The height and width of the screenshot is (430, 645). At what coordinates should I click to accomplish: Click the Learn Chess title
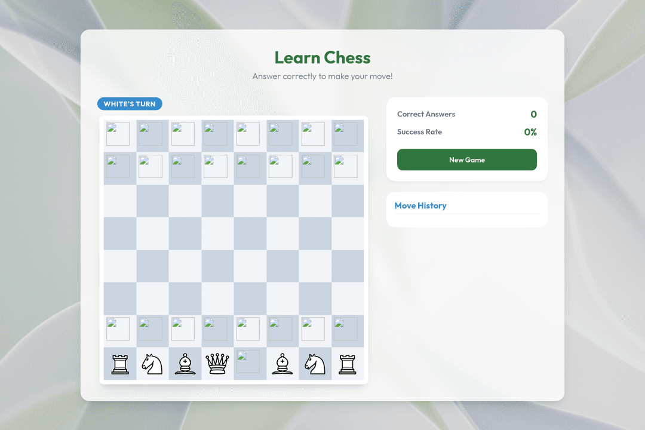pos(322,57)
